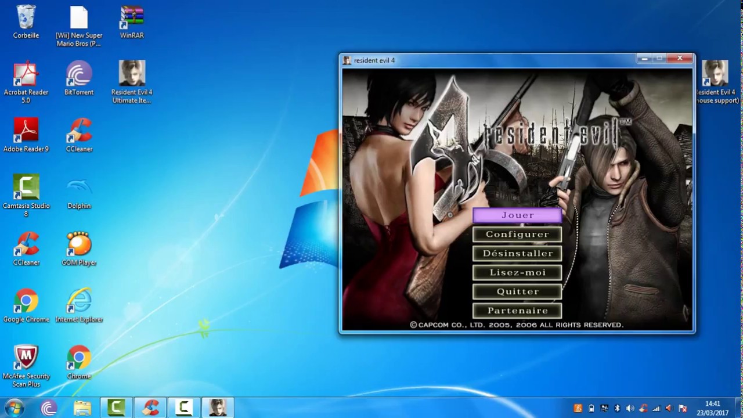Open Windows Explorer folder in taskbar
The image size is (743, 418).
82,408
